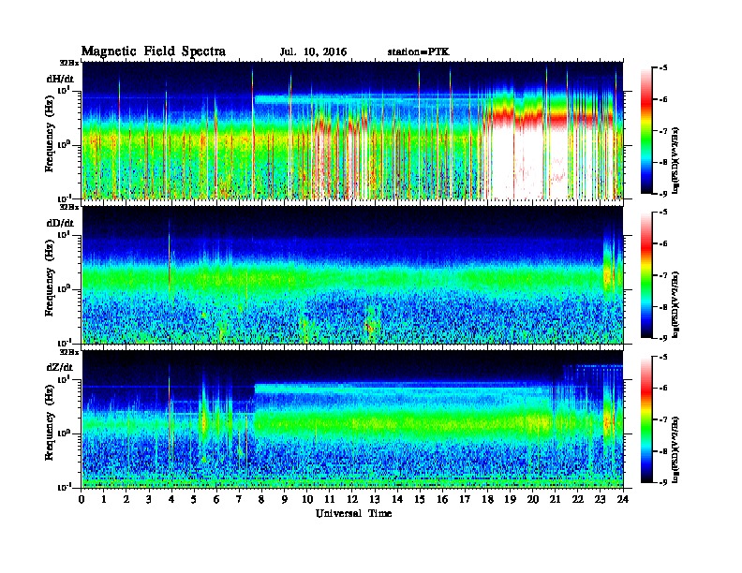Click the "-5" tick of dH/dt color bar
Viewport: 742px width, 573px height.
point(663,68)
